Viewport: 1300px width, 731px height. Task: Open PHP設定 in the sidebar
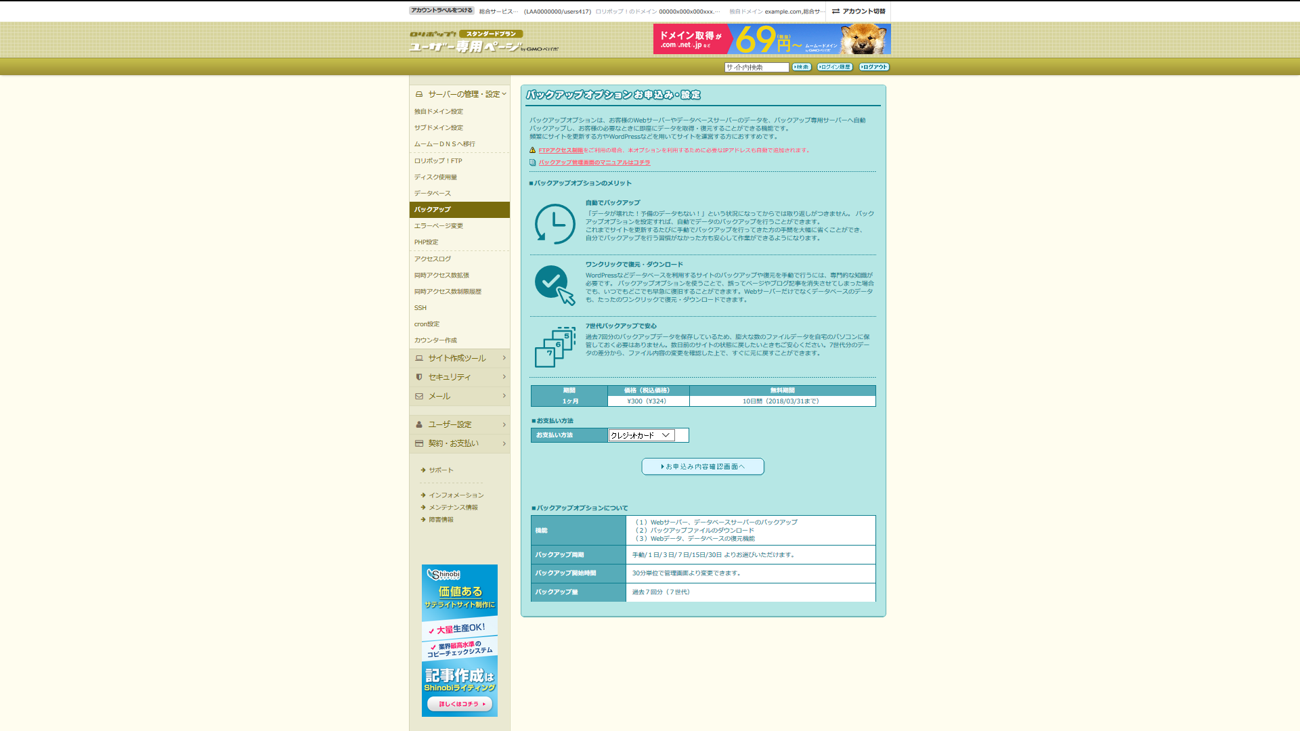(x=427, y=242)
